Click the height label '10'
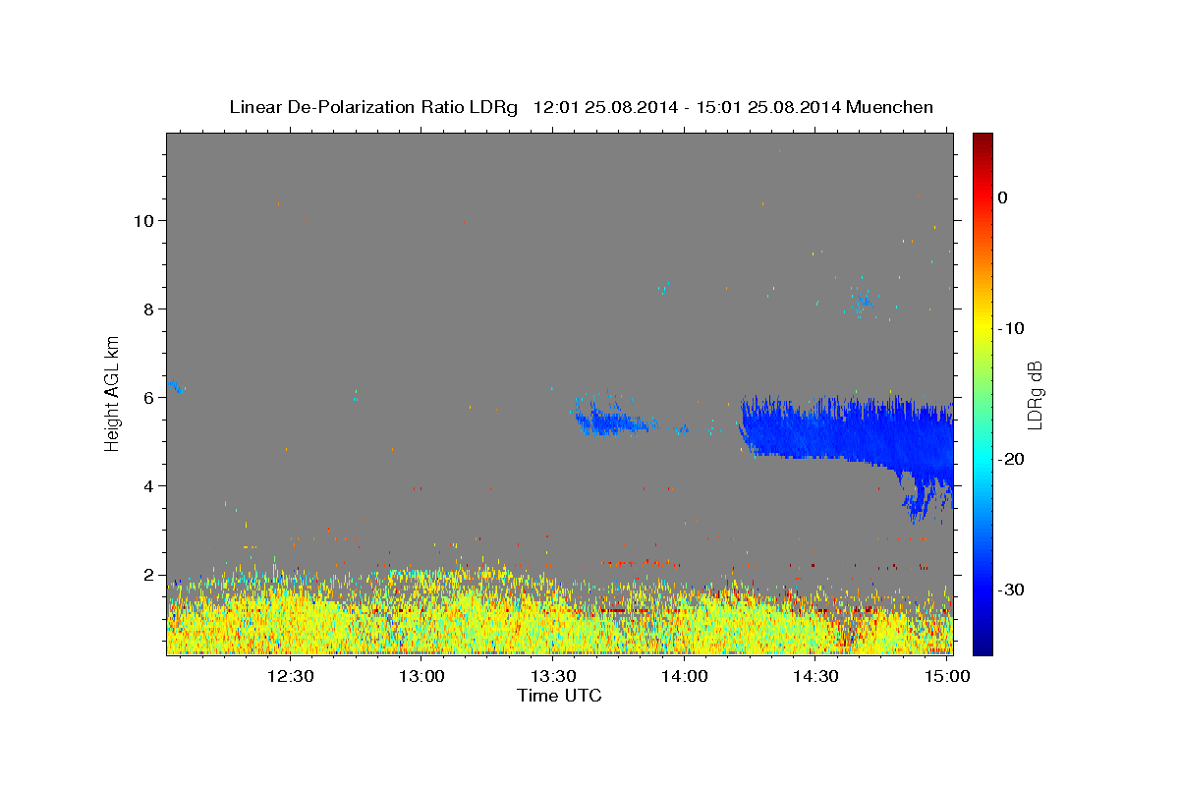This screenshot has width=1179, height=786. click(144, 221)
